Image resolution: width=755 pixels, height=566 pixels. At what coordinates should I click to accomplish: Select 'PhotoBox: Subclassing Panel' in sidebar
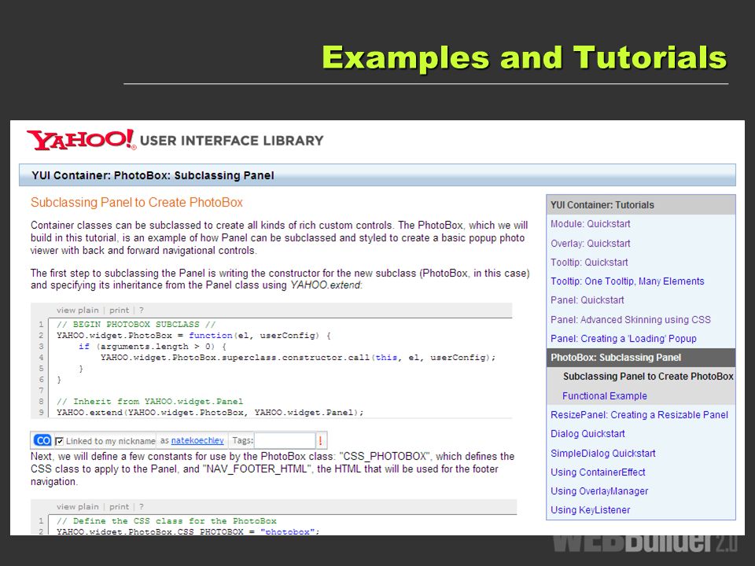[x=641, y=358]
